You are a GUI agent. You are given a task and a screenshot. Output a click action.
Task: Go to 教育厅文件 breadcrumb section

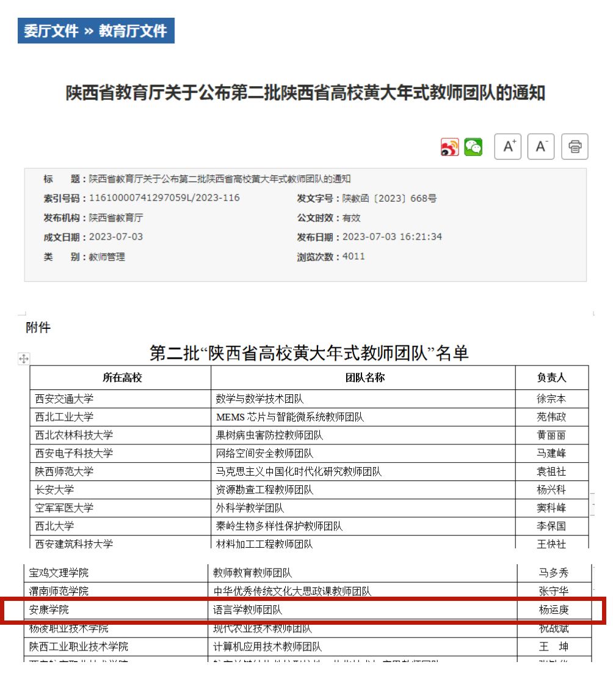coord(133,31)
